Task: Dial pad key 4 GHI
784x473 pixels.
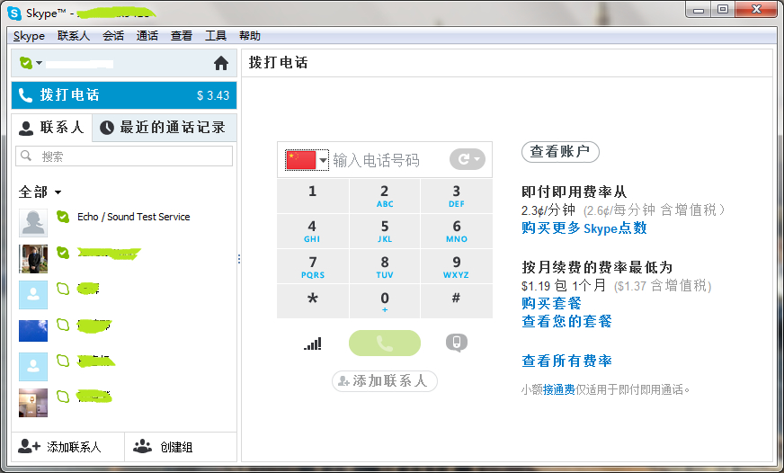Action: (313, 231)
